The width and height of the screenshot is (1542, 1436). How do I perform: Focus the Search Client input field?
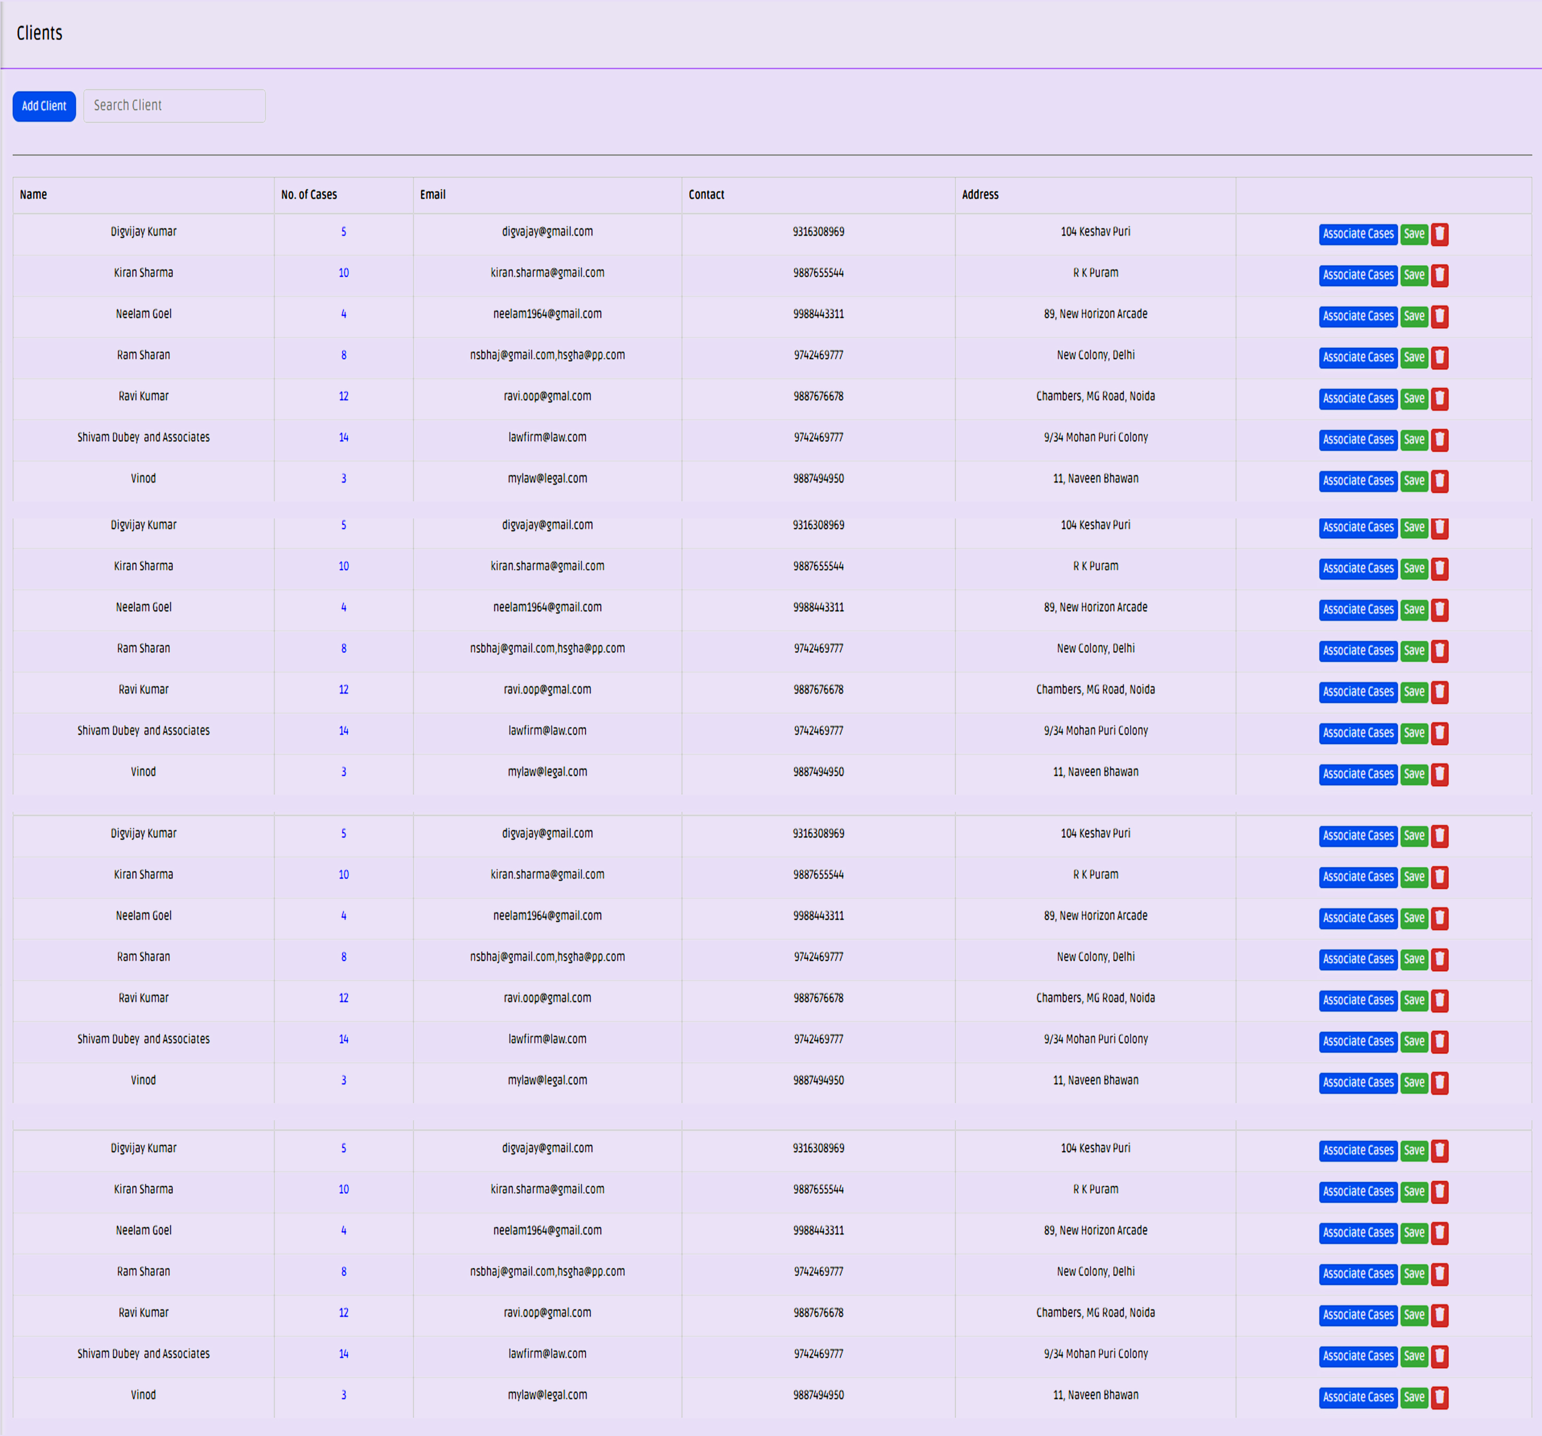tap(175, 106)
